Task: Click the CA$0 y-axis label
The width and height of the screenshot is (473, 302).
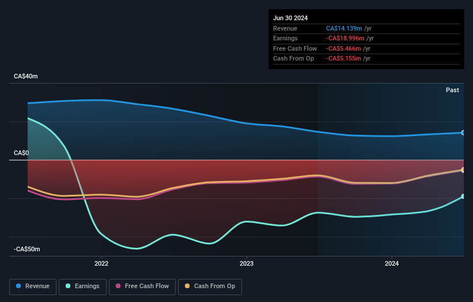Action: (x=21, y=153)
